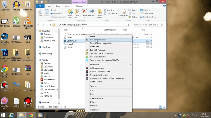This screenshot has height=118, width=211.
Task: Open VLC media player desktop icon
Action: click(x=28, y=23)
